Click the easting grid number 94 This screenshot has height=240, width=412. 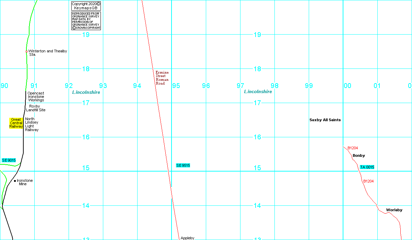pyautogui.click(x=137, y=86)
